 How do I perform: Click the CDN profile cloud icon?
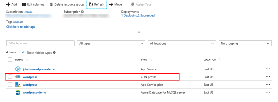(18, 77)
